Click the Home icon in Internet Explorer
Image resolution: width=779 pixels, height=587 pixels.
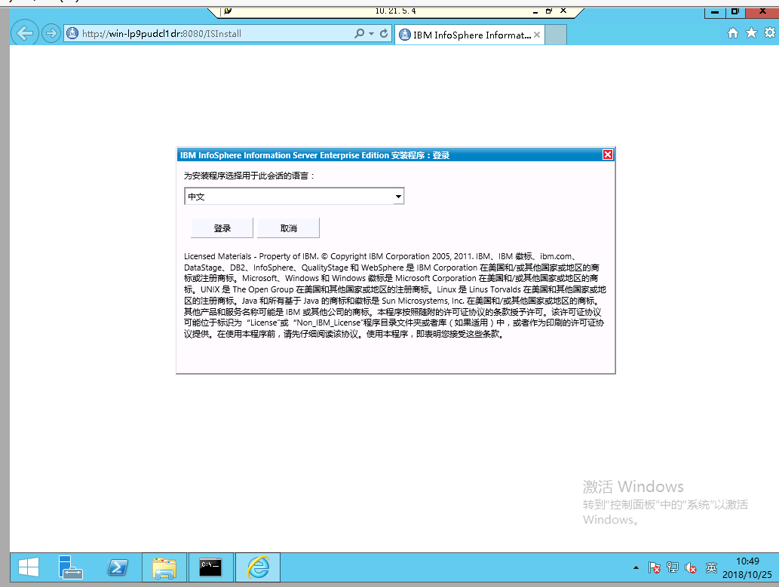pyautogui.click(x=732, y=34)
